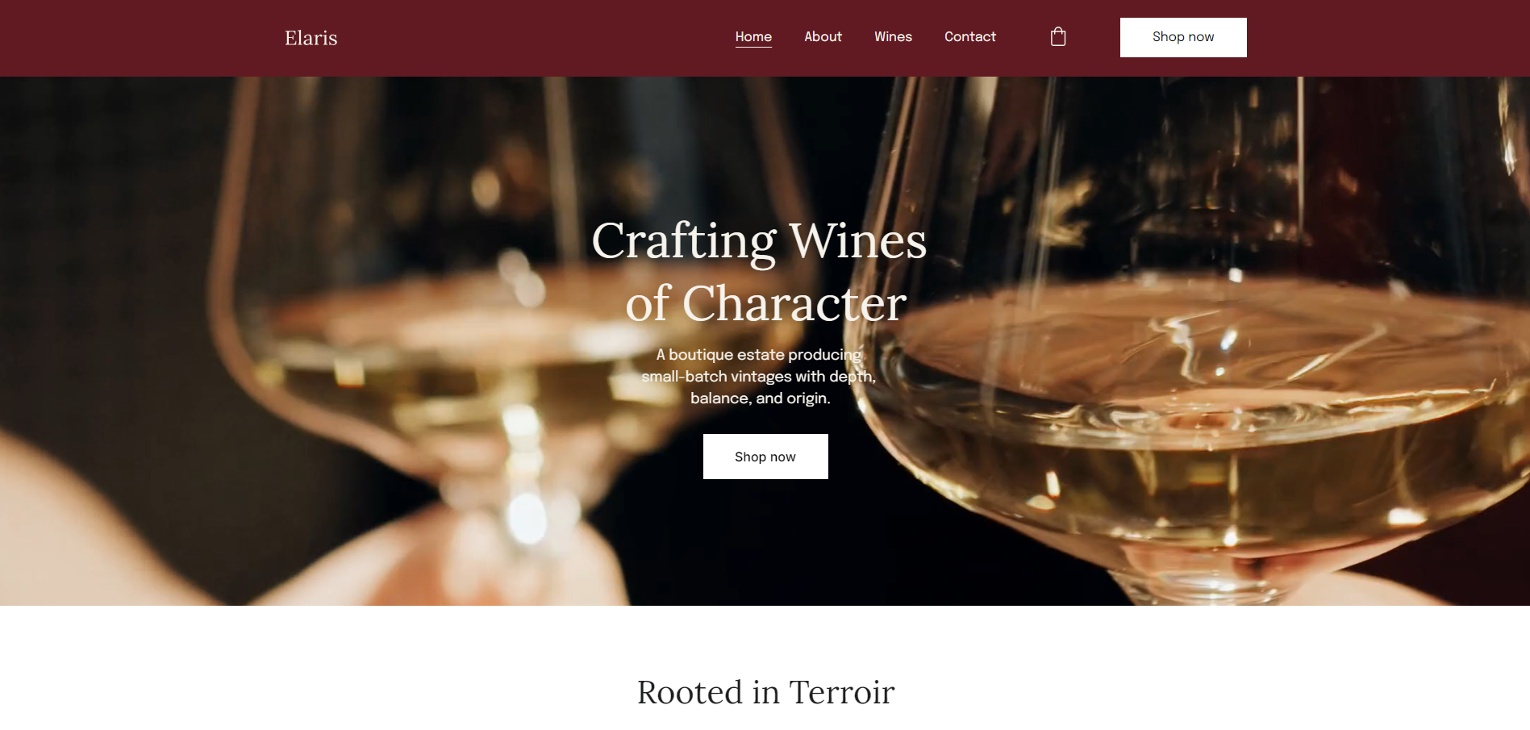1530x730 pixels.
Task: Click Shop now button below hero text
Action: pyautogui.click(x=765, y=457)
